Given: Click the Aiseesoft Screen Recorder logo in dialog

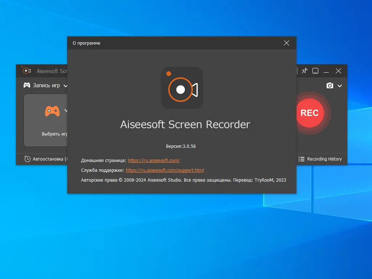Looking at the screenshot, I should 182,88.
